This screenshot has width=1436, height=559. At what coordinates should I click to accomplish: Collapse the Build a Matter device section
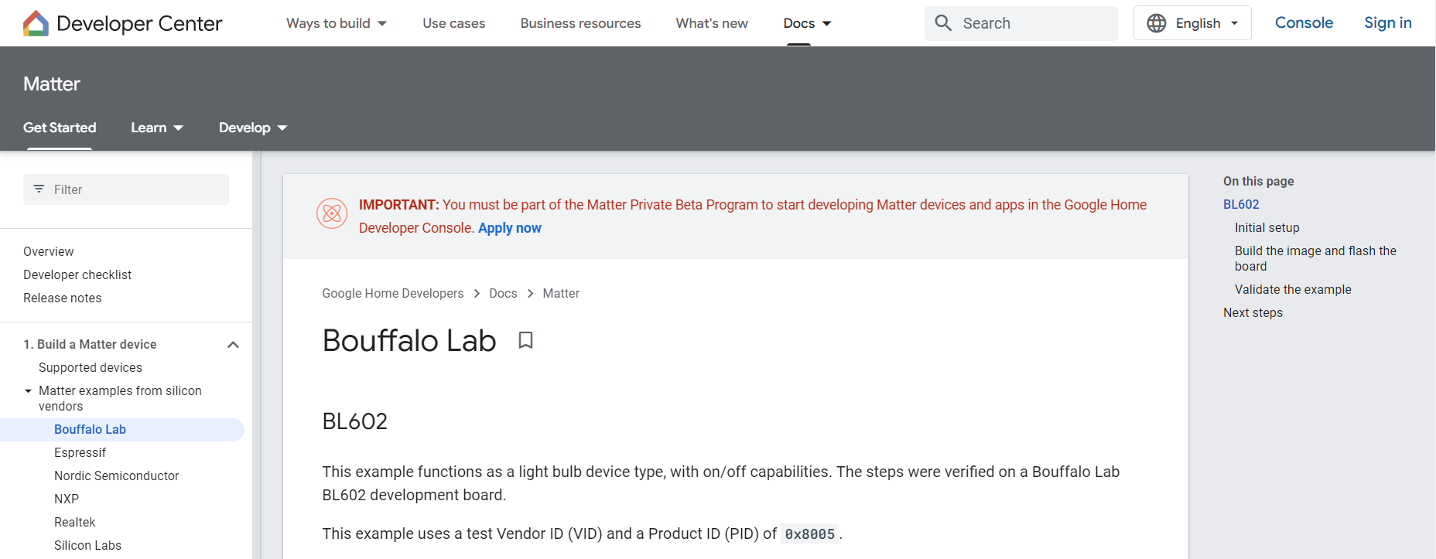tap(233, 345)
